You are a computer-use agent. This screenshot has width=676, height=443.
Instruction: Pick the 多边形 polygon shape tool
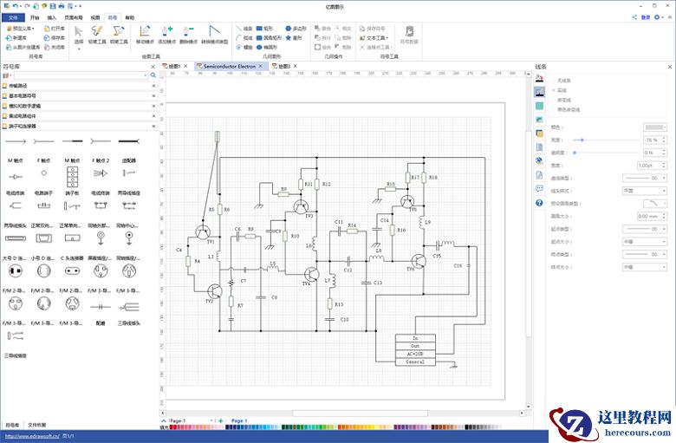coord(296,29)
